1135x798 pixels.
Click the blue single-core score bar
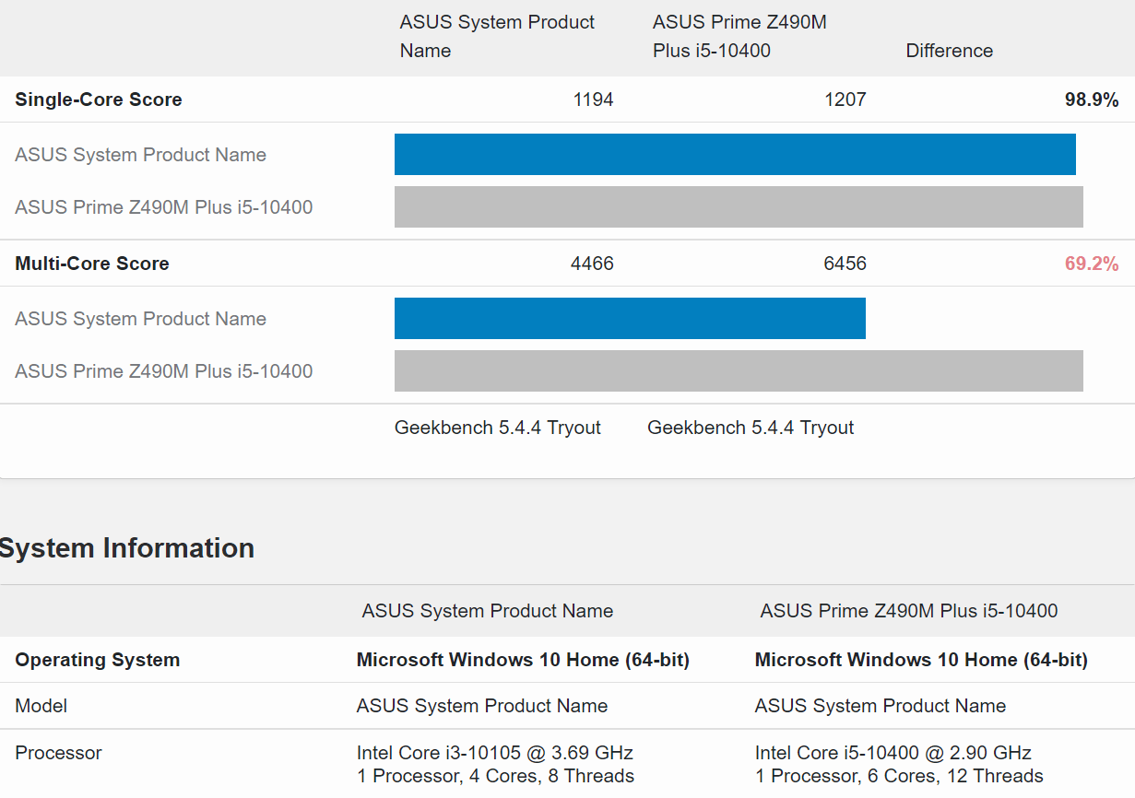734,154
